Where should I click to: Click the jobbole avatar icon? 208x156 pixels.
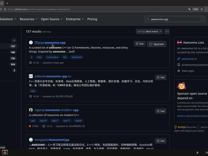coord(31,76)
